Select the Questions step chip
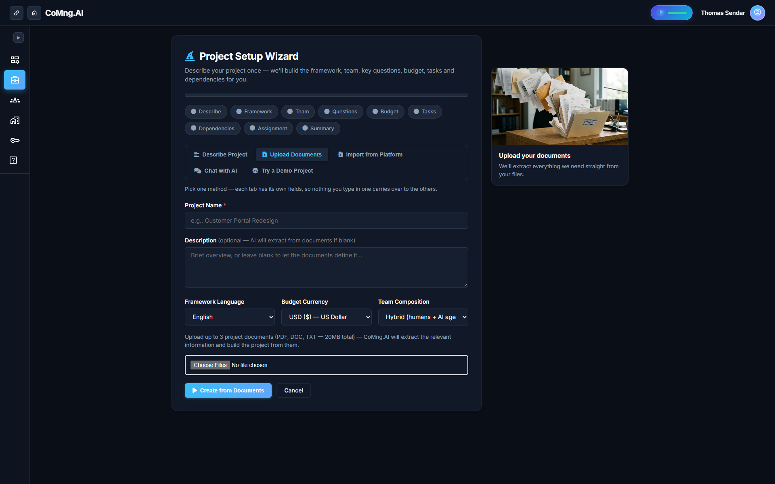Viewport: 775px width, 484px height. tap(341, 112)
